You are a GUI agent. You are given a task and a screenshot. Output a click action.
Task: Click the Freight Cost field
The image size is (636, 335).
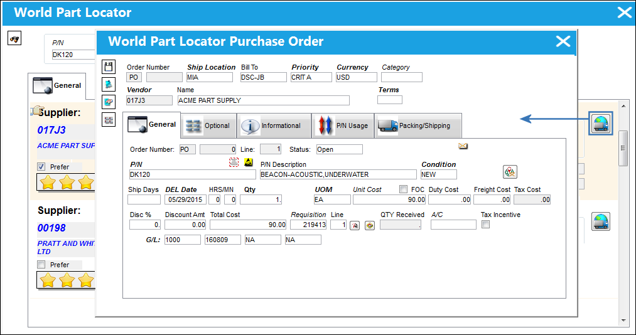(492, 199)
